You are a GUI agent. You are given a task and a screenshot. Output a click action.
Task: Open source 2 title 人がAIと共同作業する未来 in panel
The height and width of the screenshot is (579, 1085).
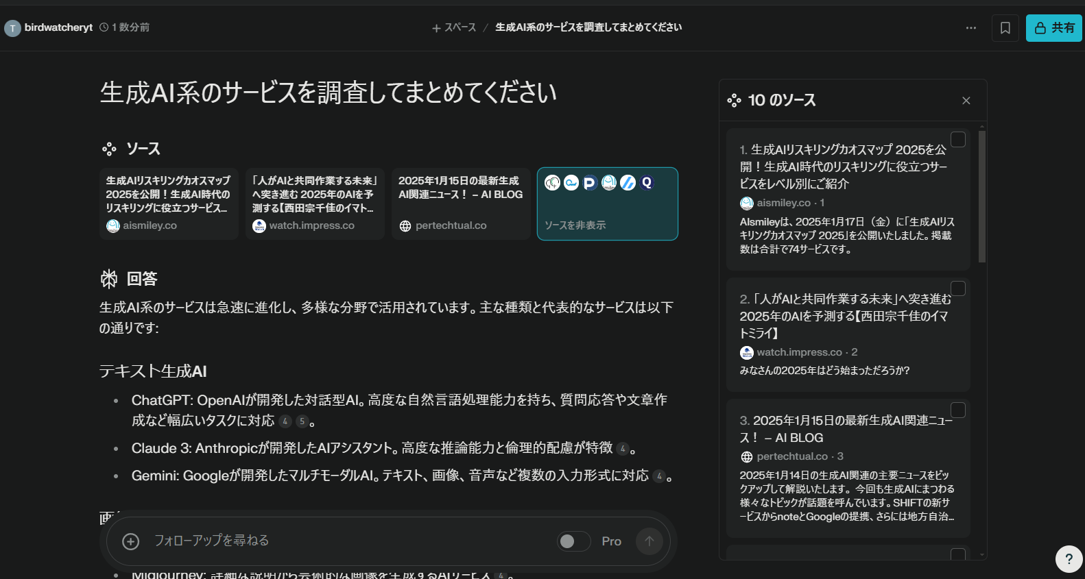click(846, 316)
